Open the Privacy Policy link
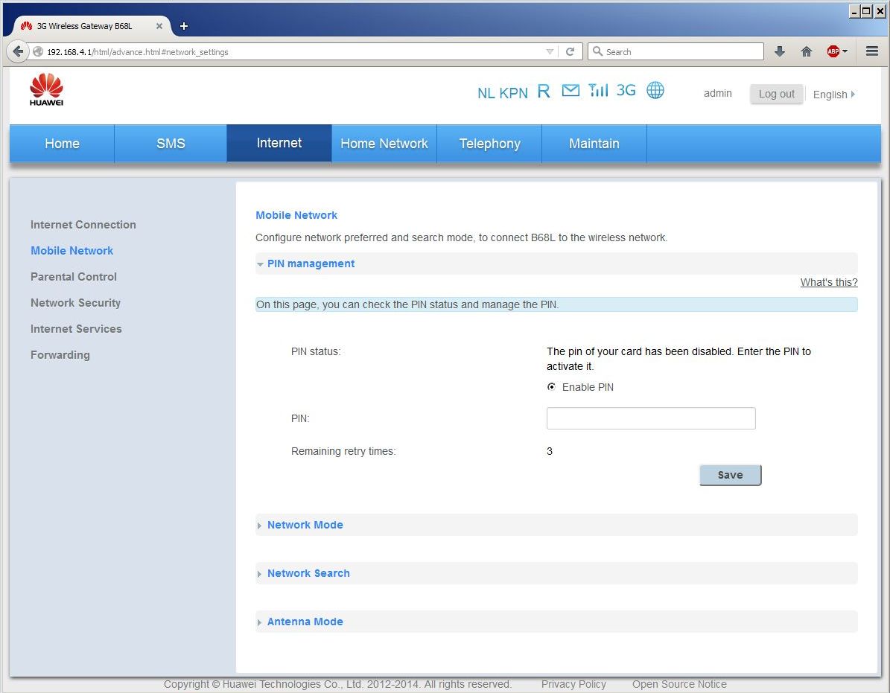This screenshot has width=890, height=693. [574, 684]
